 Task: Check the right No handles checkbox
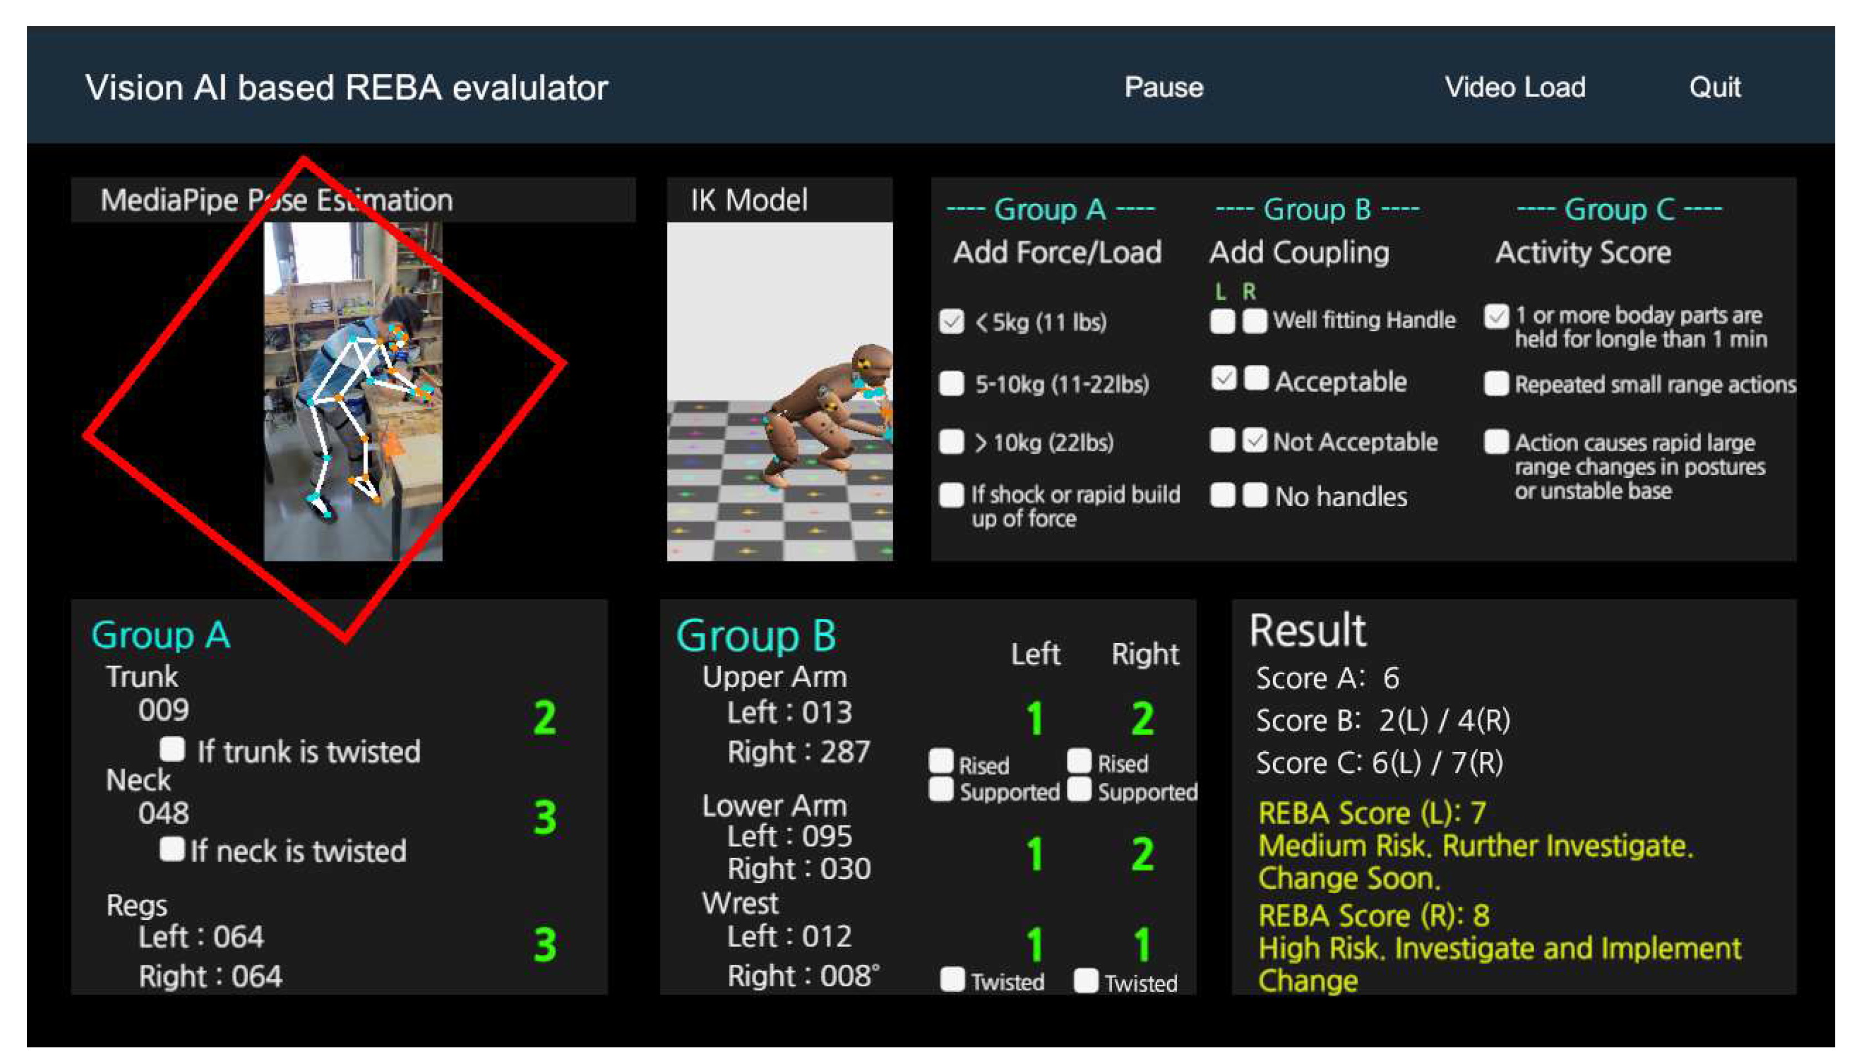[1255, 495]
